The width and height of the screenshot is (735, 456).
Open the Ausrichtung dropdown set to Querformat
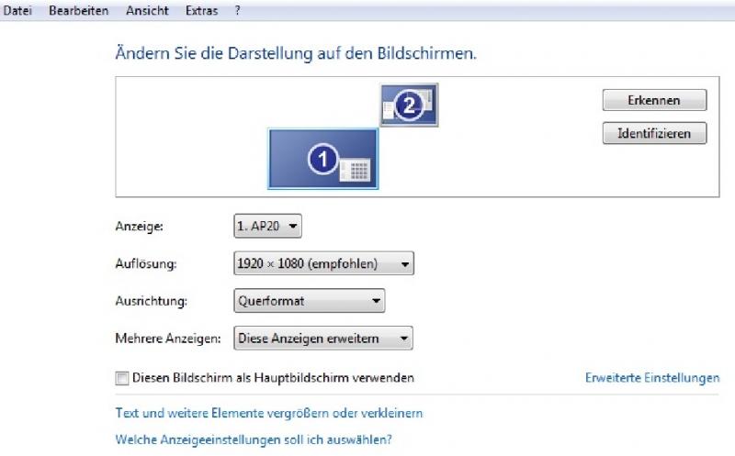tap(309, 301)
